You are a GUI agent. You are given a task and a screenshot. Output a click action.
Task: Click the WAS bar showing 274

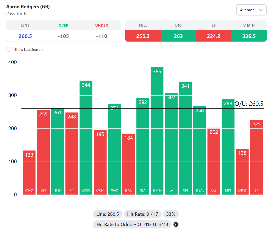(x=114, y=149)
